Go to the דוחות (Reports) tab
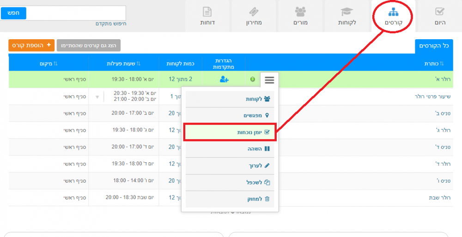Image resolution: width=462 pixels, height=237 pixels. pyautogui.click(x=207, y=16)
